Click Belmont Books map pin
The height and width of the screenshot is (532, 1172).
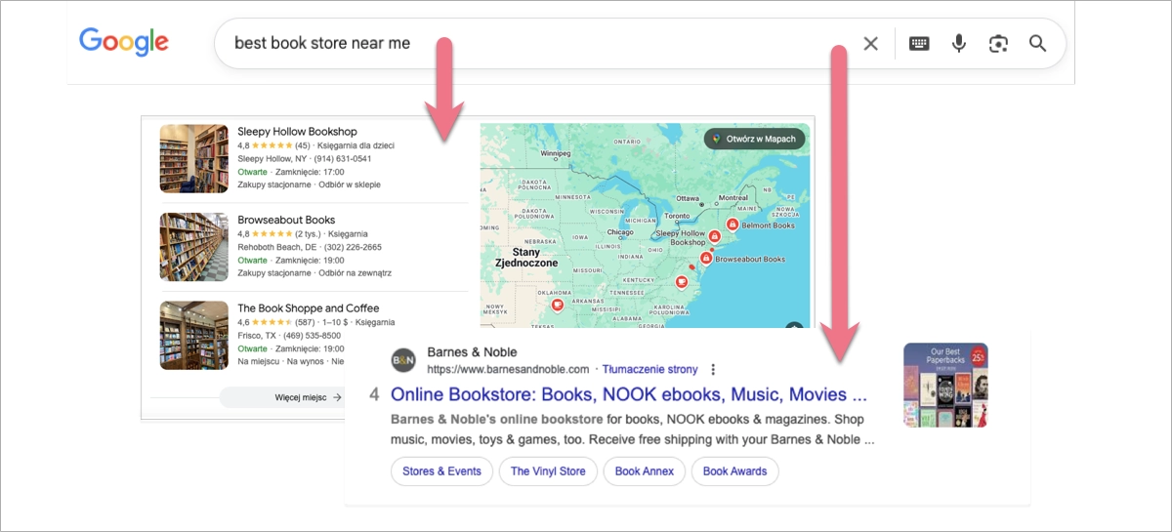(x=732, y=225)
